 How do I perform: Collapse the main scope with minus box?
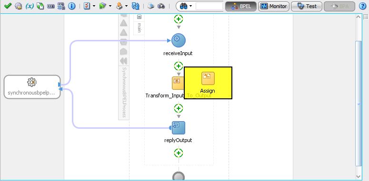click(x=139, y=17)
